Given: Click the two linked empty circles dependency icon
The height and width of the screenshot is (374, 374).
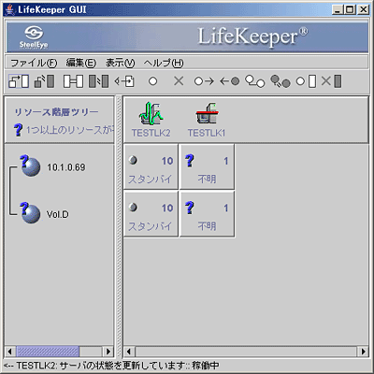Looking at the screenshot, I should pyautogui.click(x=254, y=81).
